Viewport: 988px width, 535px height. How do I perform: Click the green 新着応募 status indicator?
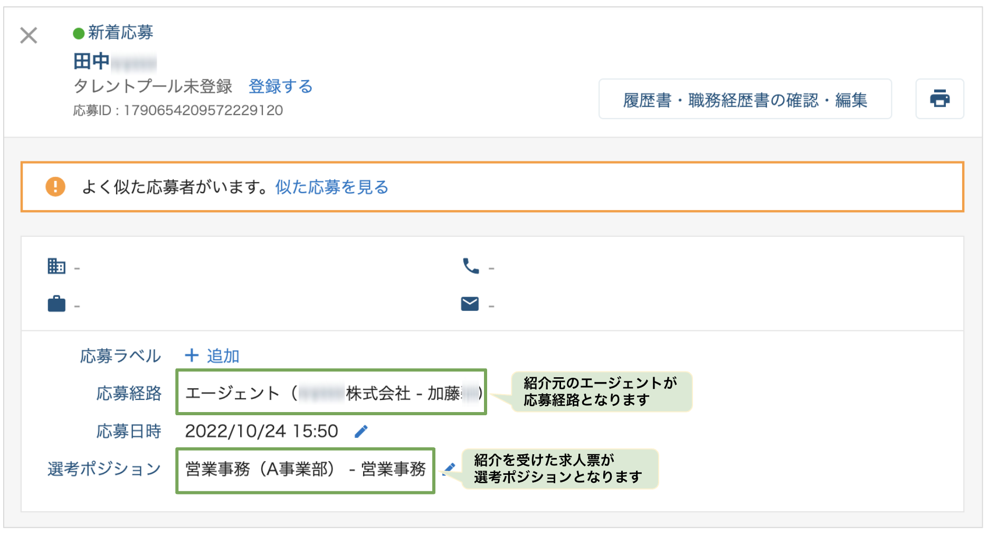click(79, 34)
